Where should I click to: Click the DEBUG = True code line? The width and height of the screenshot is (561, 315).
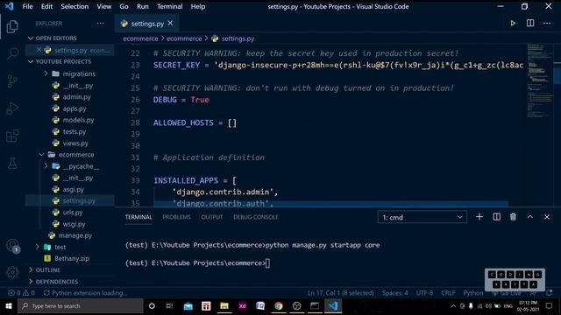click(x=181, y=100)
